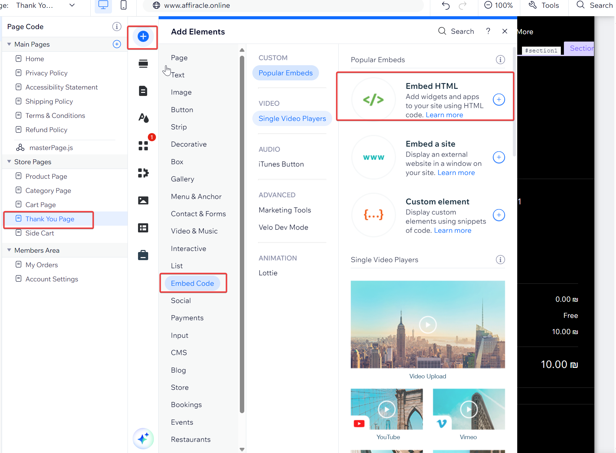Image resolution: width=616 pixels, height=453 pixels.
Task: Click the undo arrow in top bar
Action: tap(446, 5)
